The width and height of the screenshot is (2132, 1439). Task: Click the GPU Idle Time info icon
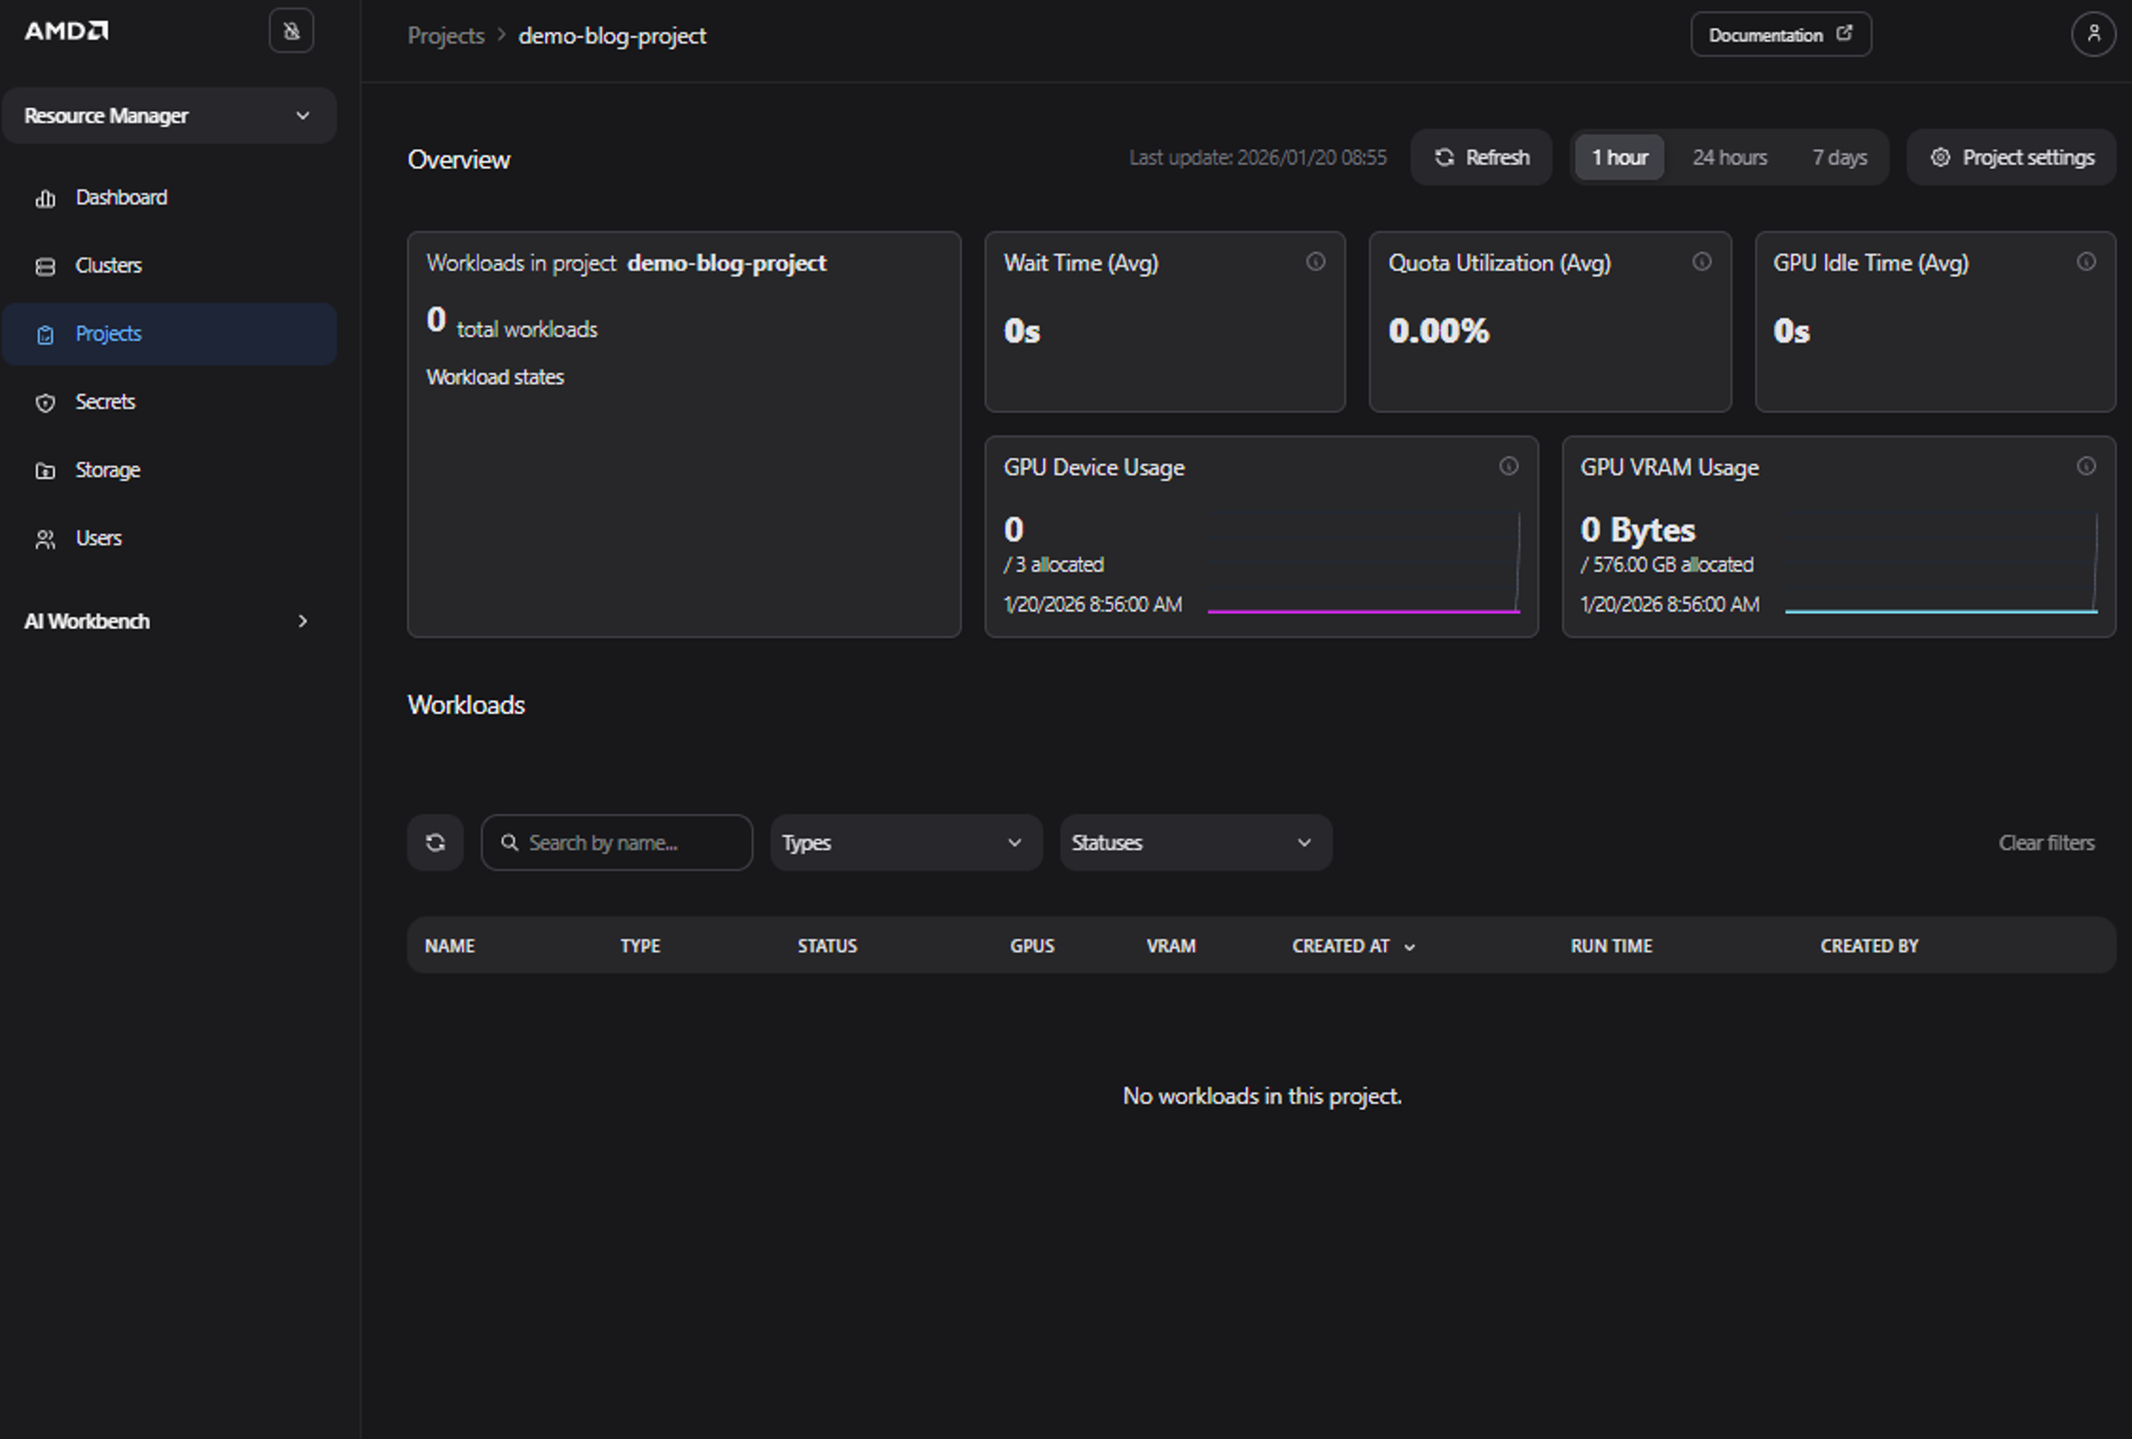point(2086,262)
